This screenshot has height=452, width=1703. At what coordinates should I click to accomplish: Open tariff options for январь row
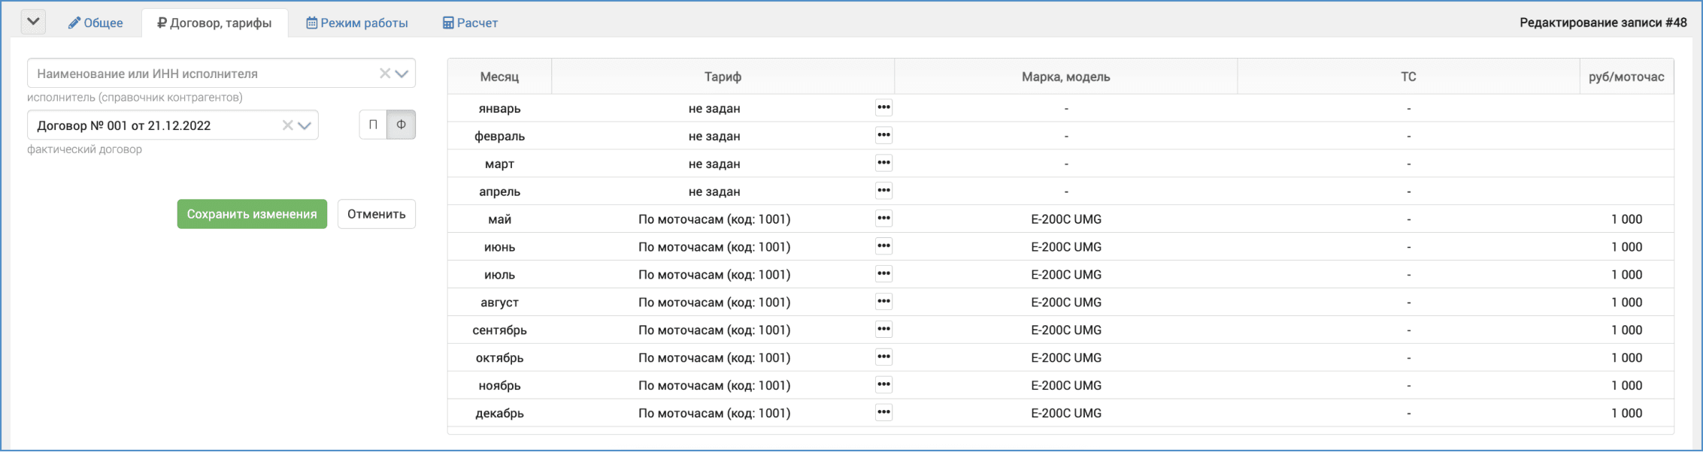pos(883,108)
